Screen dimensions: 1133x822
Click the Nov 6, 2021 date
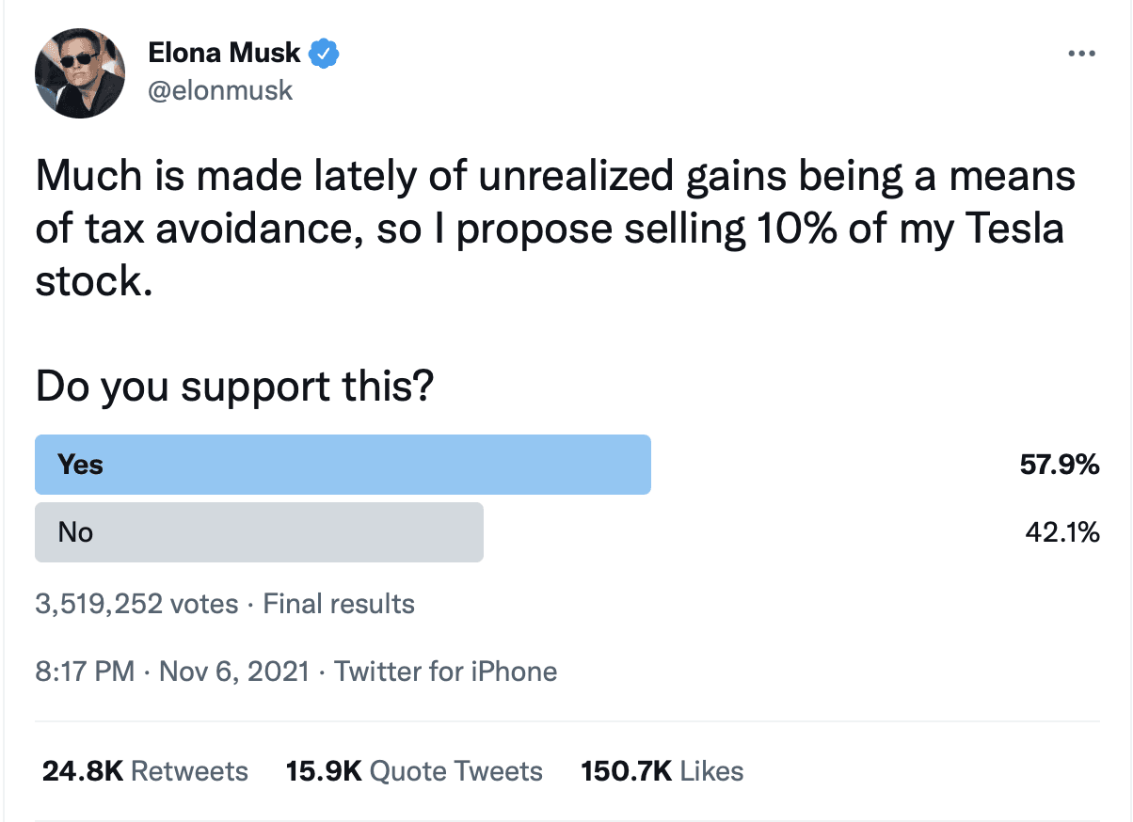tap(234, 672)
